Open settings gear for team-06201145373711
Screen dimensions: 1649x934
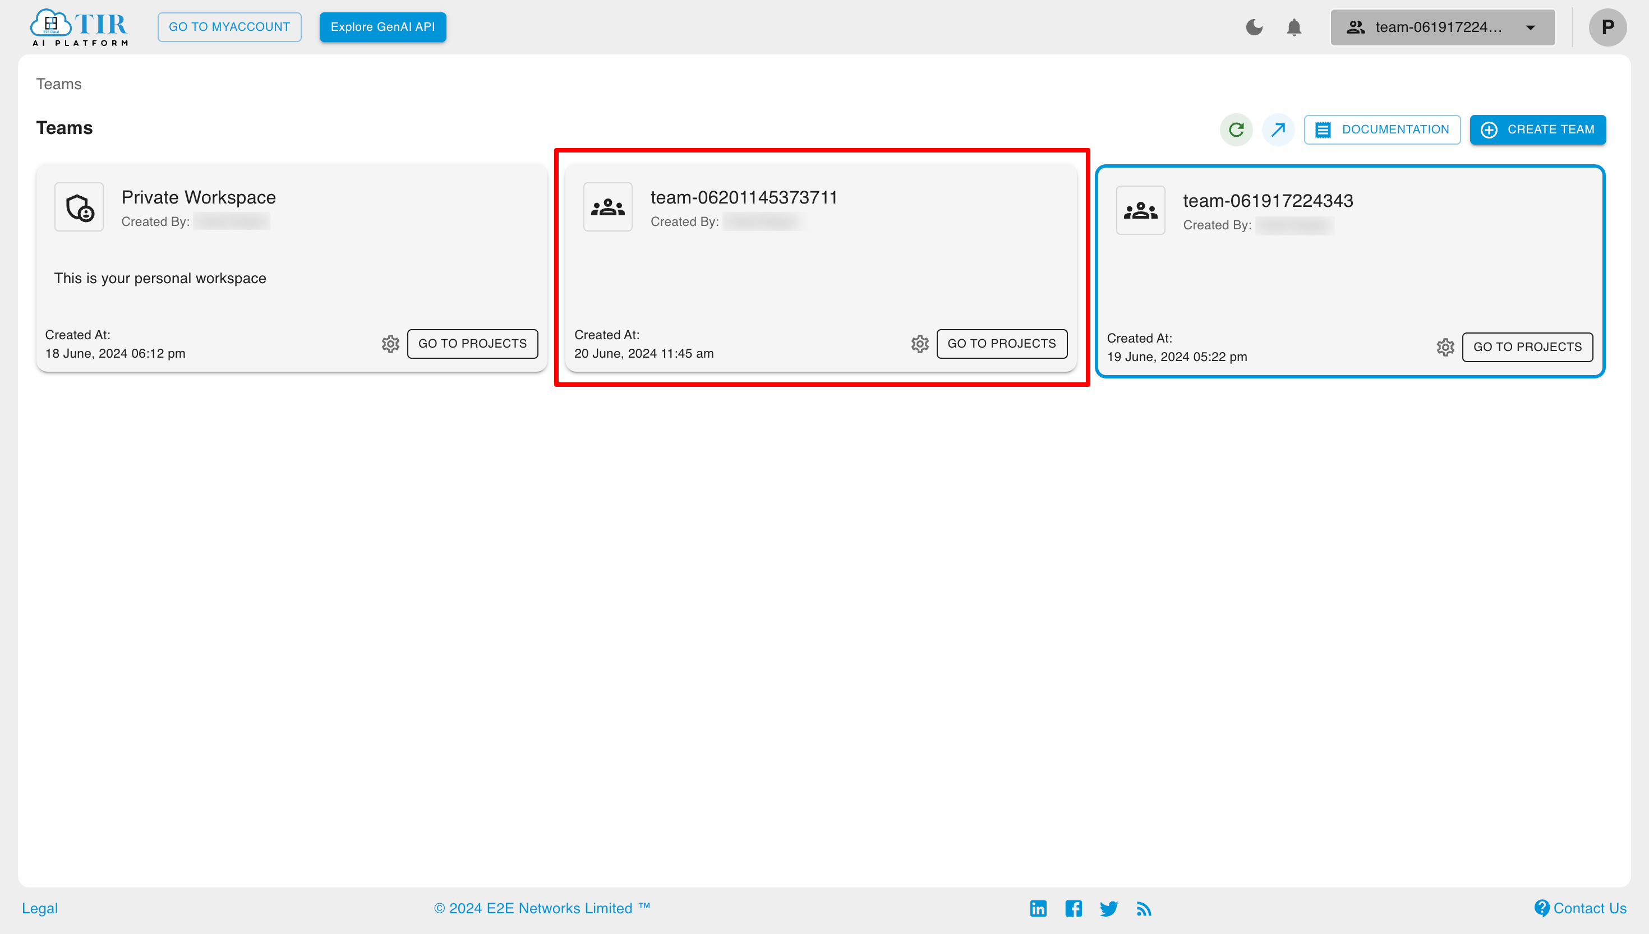tap(919, 344)
